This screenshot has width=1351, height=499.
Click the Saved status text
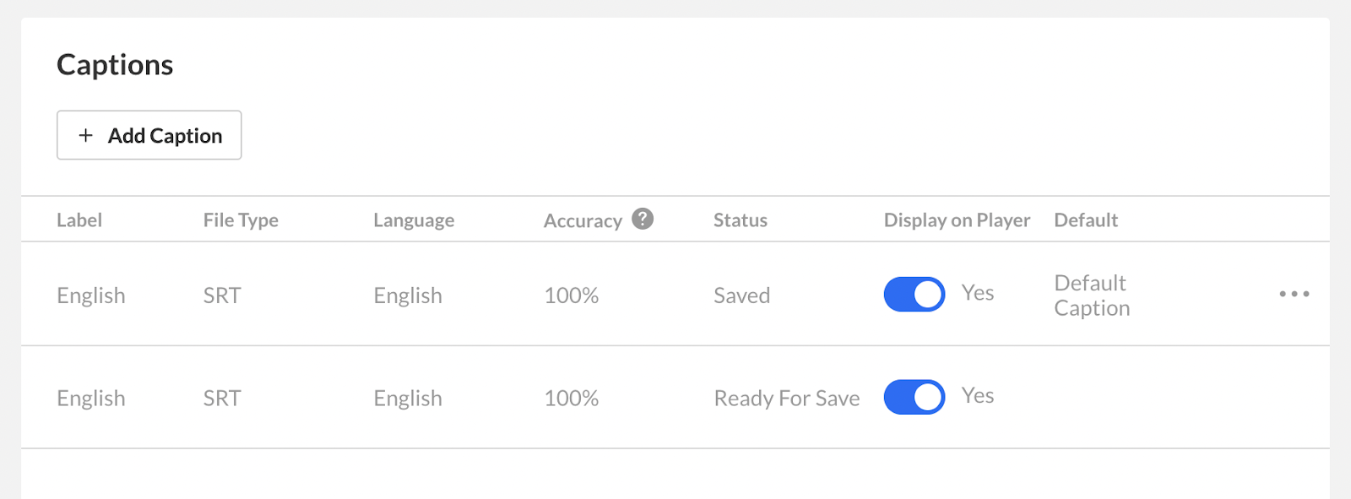742,296
